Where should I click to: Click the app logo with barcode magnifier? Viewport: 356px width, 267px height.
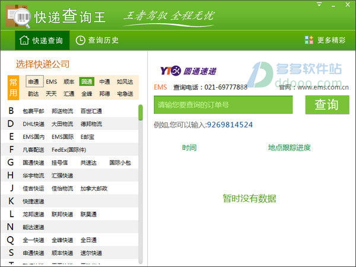(x=18, y=17)
